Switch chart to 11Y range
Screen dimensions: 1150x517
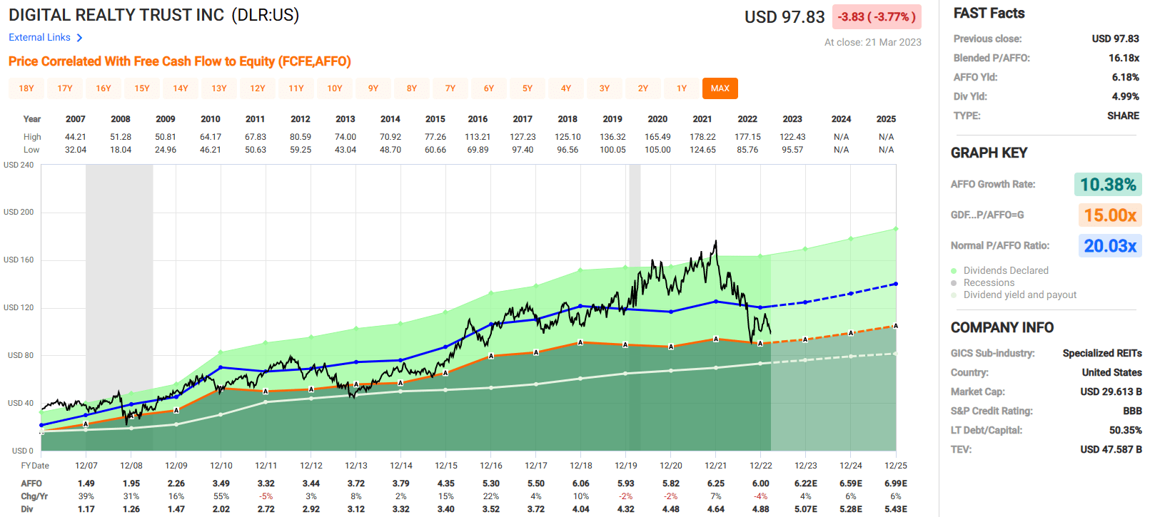(x=296, y=88)
